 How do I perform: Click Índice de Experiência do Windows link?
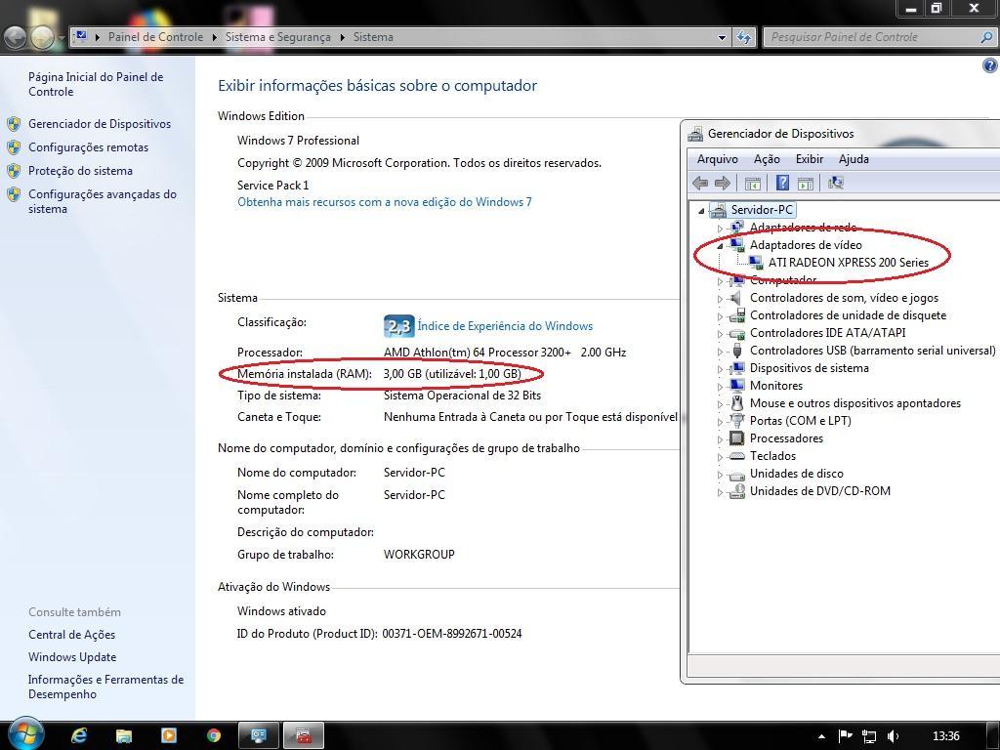(505, 326)
